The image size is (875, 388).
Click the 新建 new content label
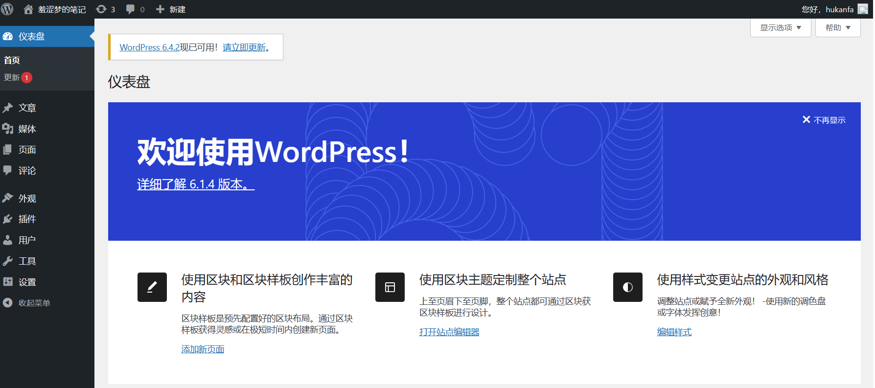coord(178,9)
